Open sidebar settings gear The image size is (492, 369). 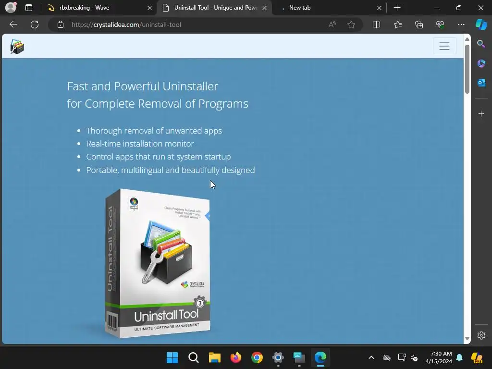481,335
